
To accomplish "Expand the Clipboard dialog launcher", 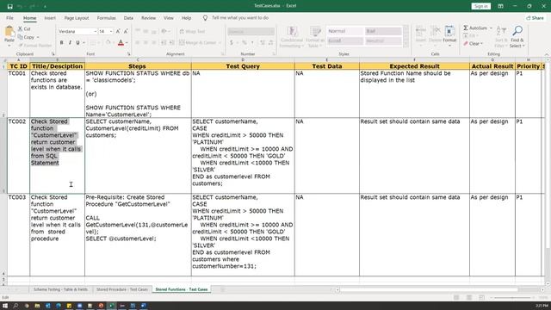I will pyautogui.click(x=53, y=54).
